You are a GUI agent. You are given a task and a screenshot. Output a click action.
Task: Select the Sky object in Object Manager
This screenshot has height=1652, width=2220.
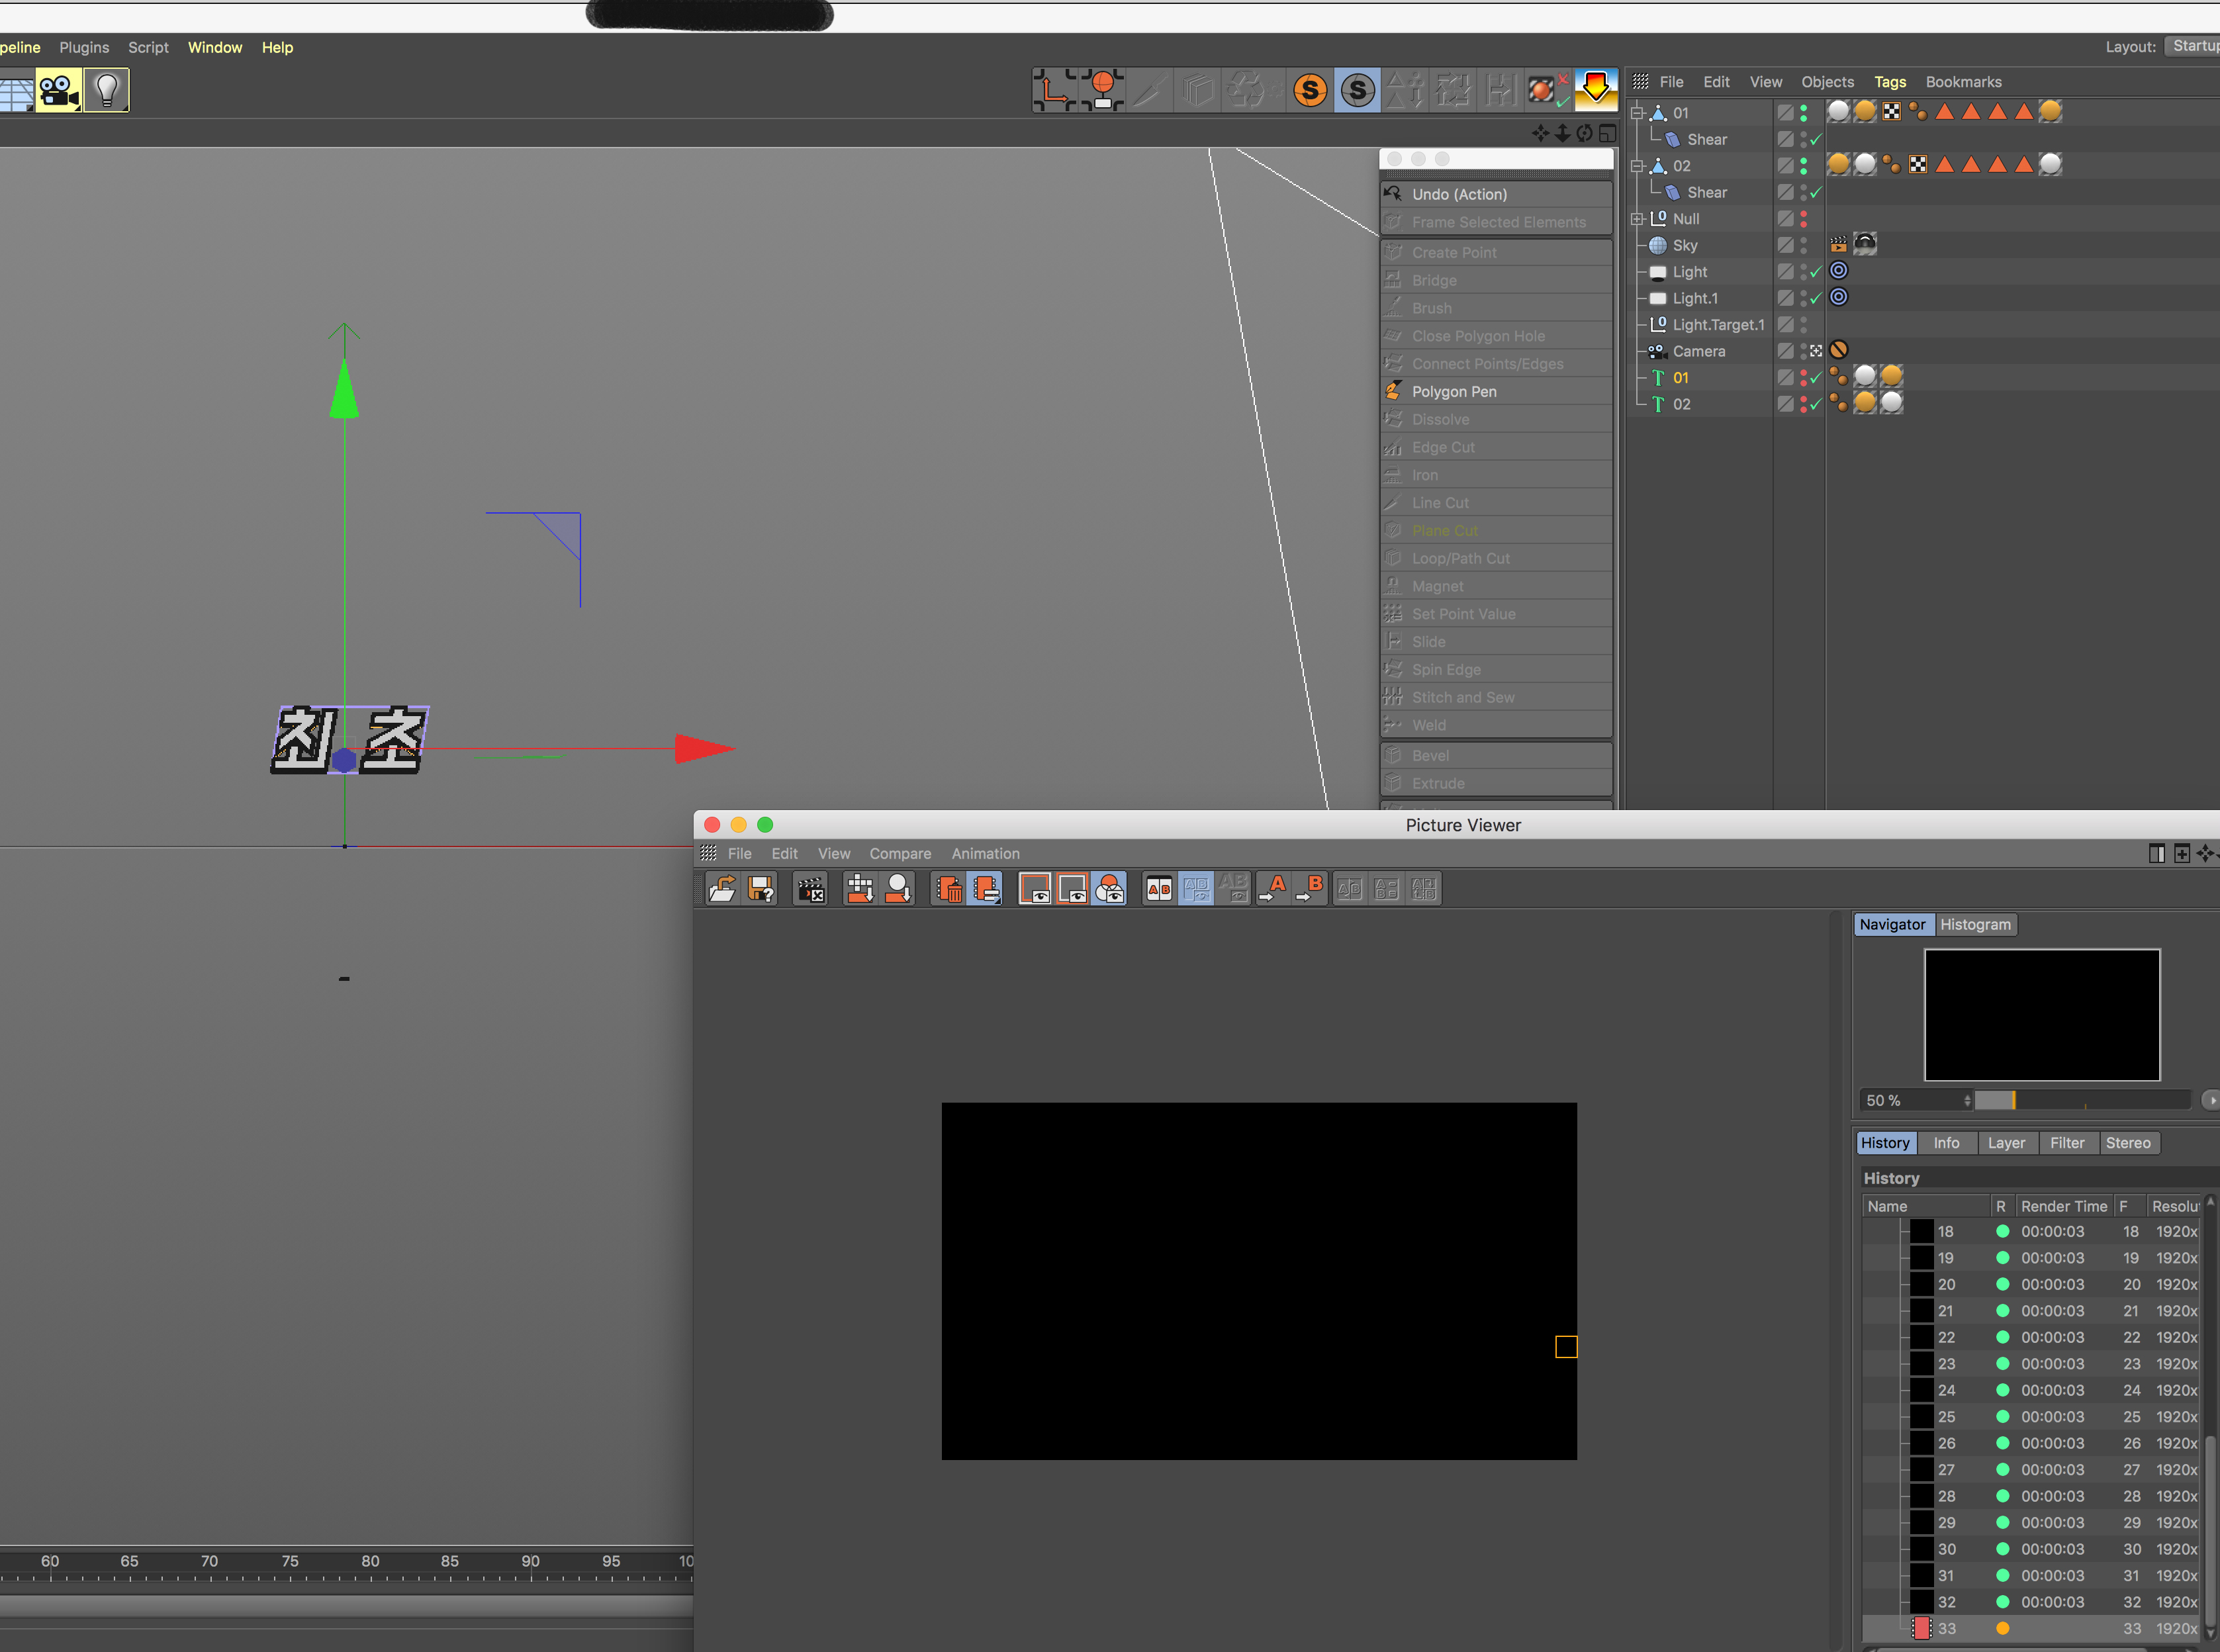[x=1684, y=245]
